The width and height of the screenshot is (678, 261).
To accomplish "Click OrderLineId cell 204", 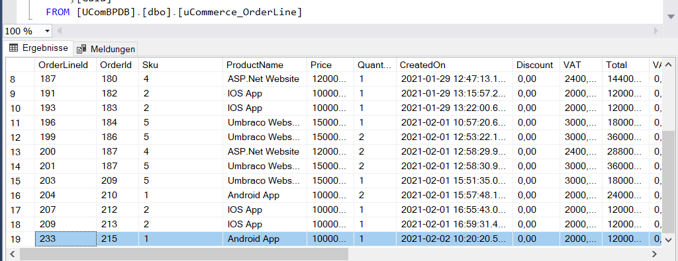I will pyautogui.click(x=66, y=196).
